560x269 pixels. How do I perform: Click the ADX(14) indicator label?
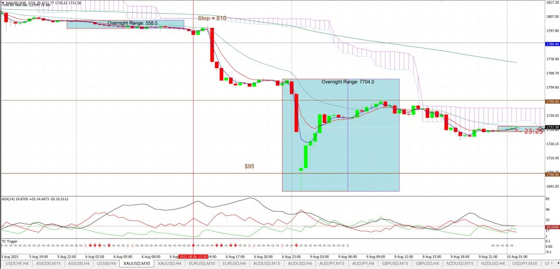34,199
